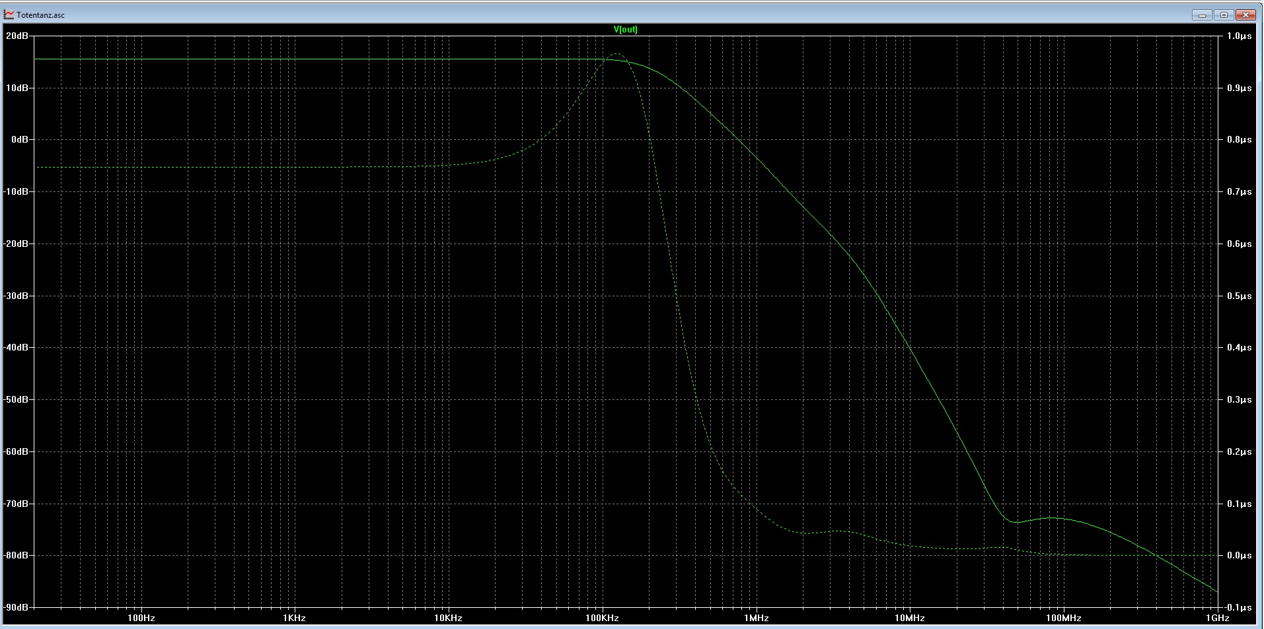Image resolution: width=1264 pixels, height=629 pixels.
Task: Click the -60dB magnitude axis label
Action: tap(16, 451)
